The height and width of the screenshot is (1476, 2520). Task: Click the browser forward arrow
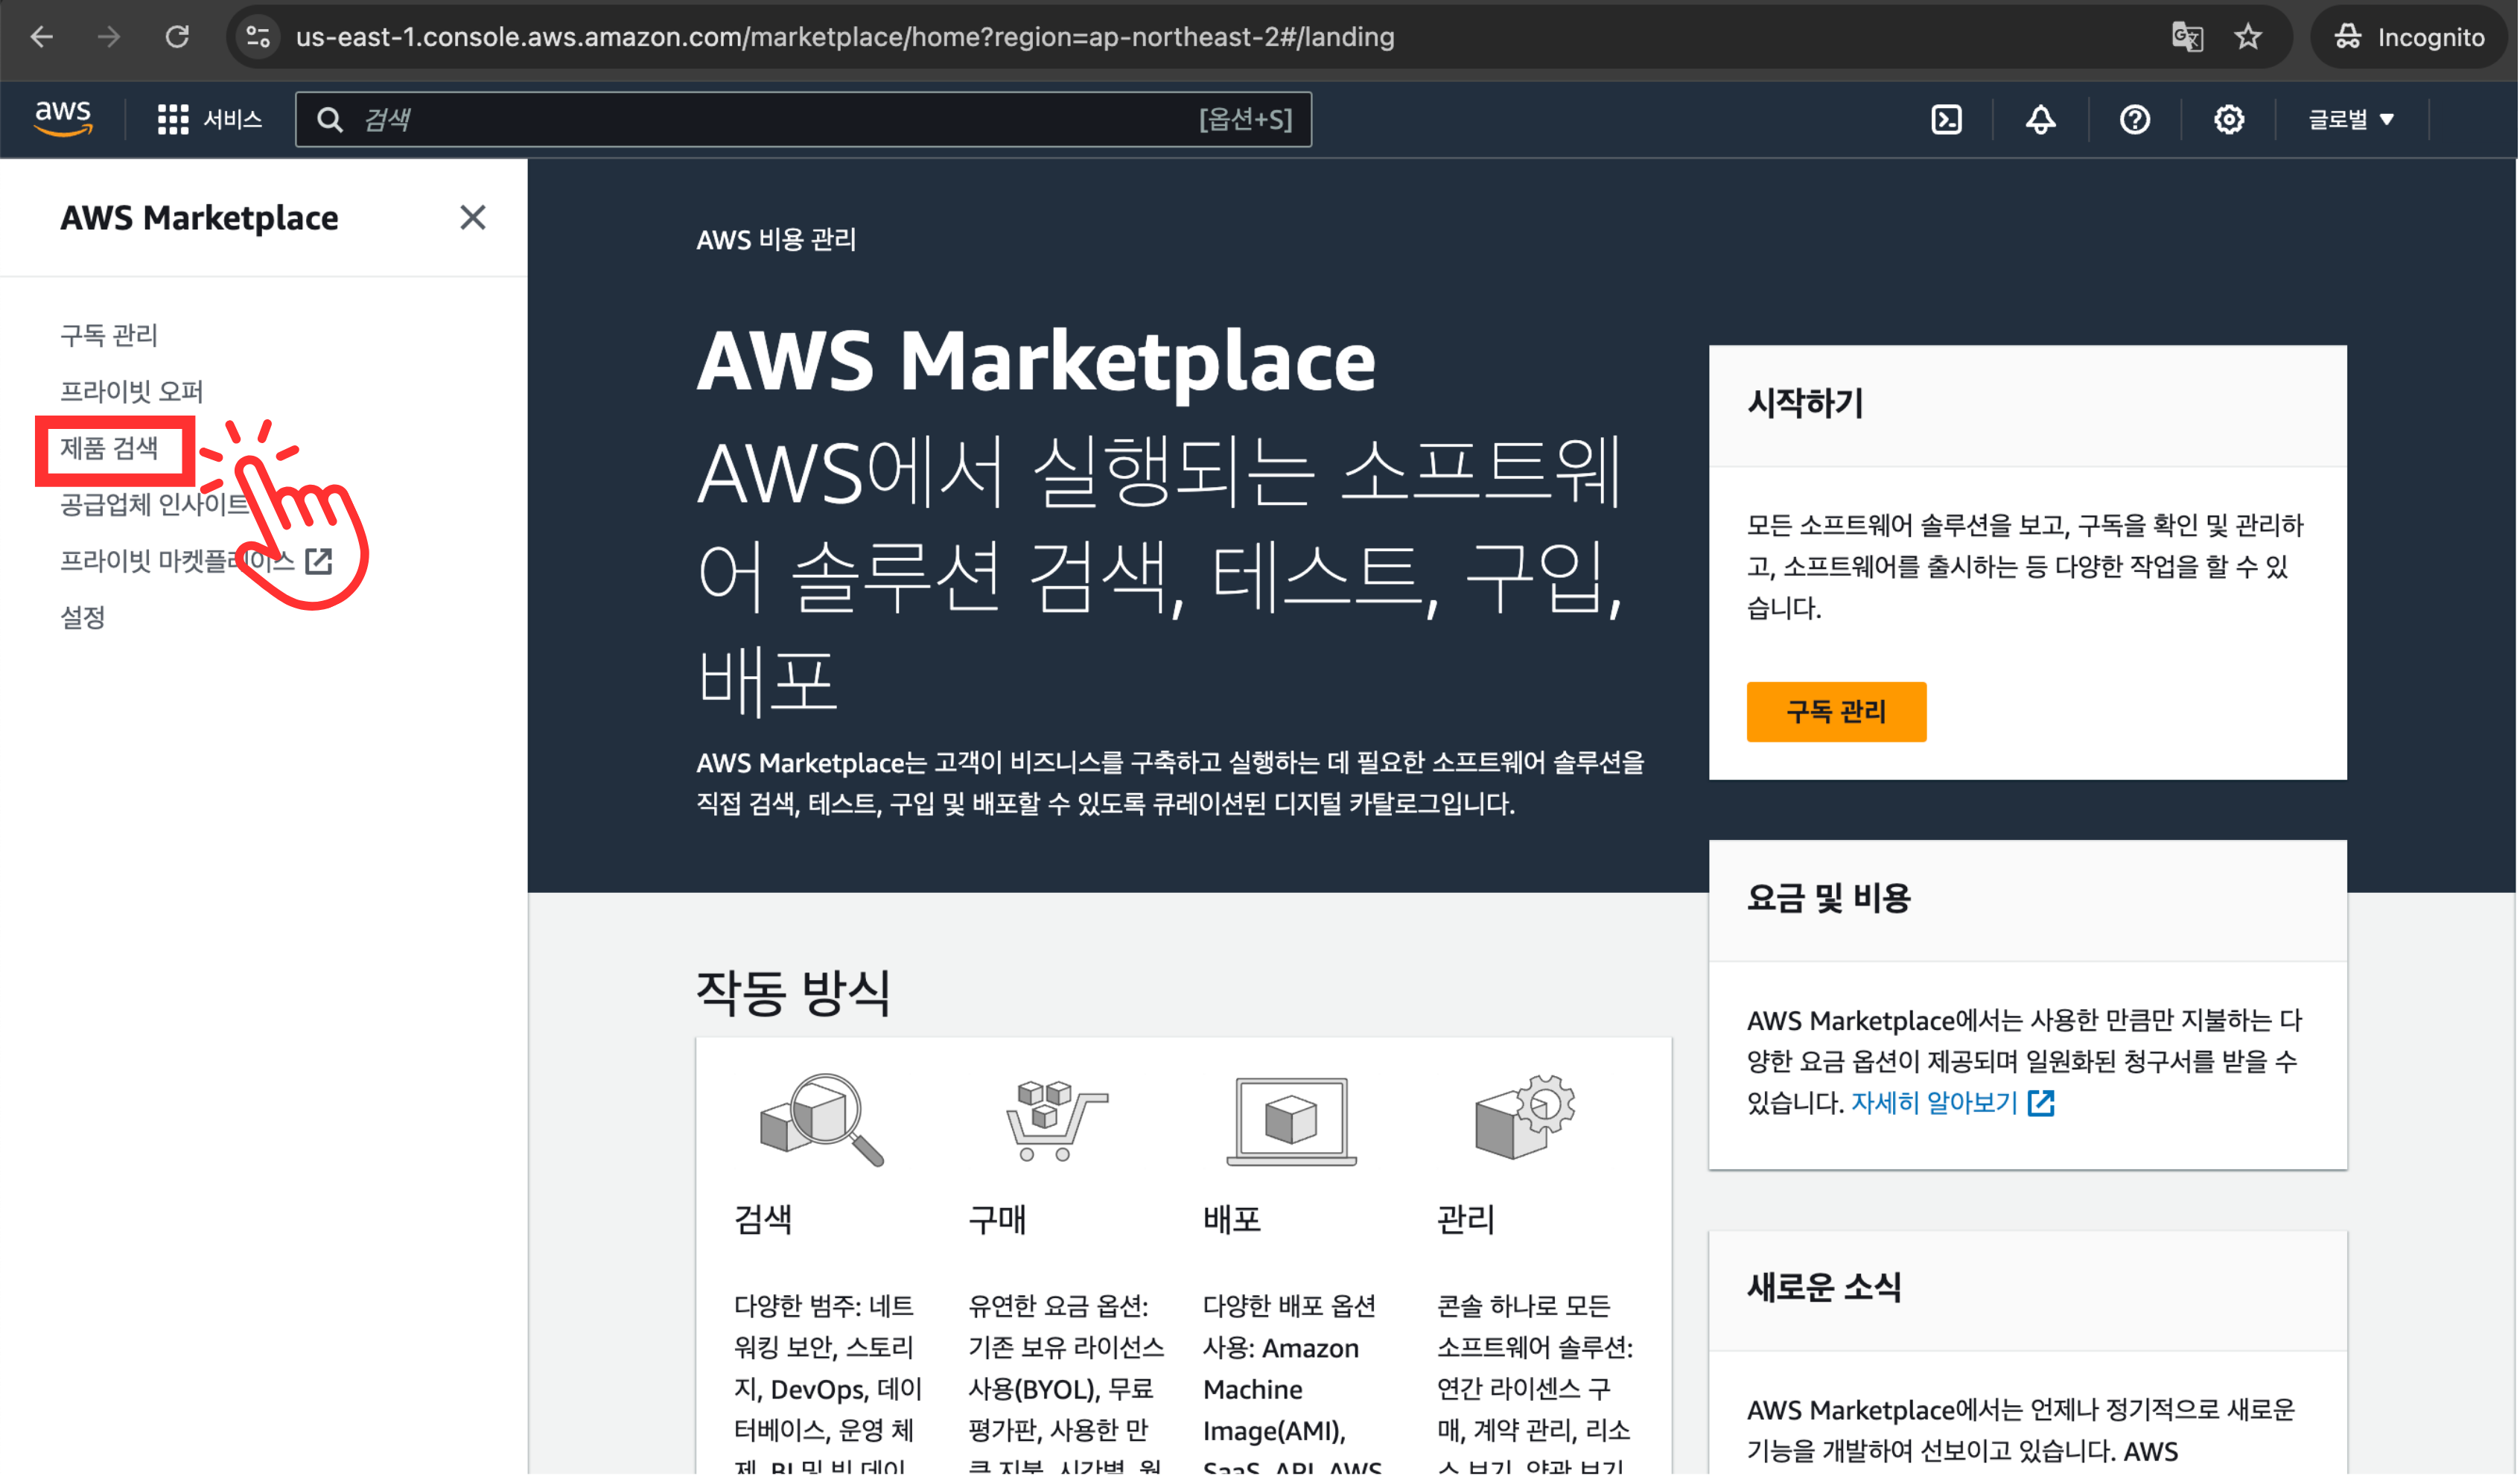(108, 37)
